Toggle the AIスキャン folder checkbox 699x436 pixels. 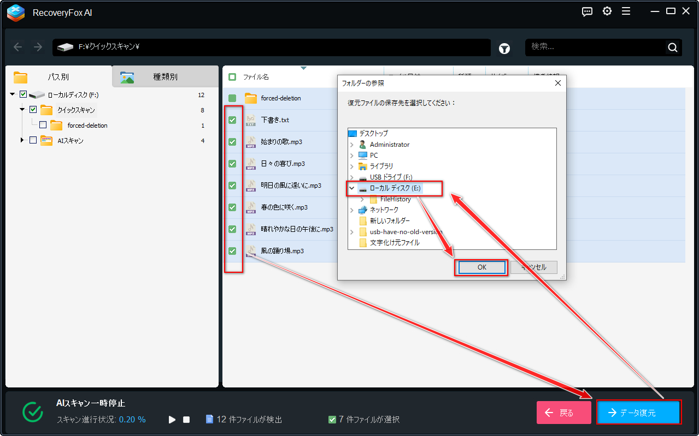[33, 140]
